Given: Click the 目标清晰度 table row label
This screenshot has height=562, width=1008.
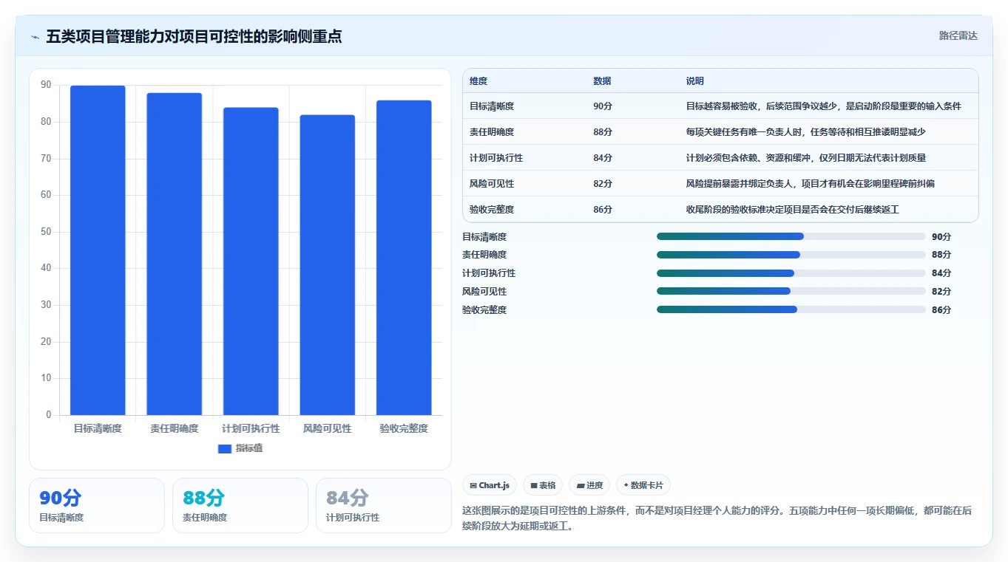Looking at the screenshot, I should click(492, 106).
